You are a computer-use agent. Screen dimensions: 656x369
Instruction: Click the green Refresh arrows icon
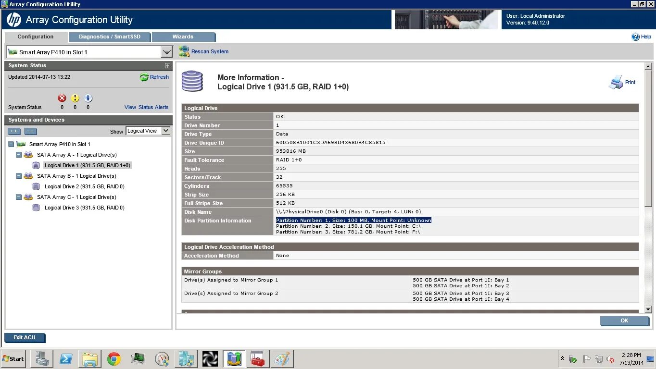point(144,77)
